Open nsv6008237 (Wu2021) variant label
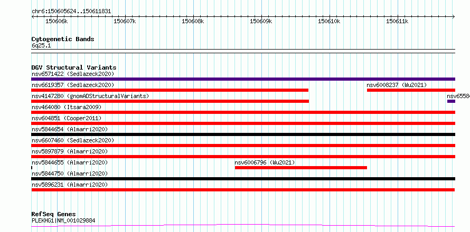 pyautogui.click(x=397, y=85)
